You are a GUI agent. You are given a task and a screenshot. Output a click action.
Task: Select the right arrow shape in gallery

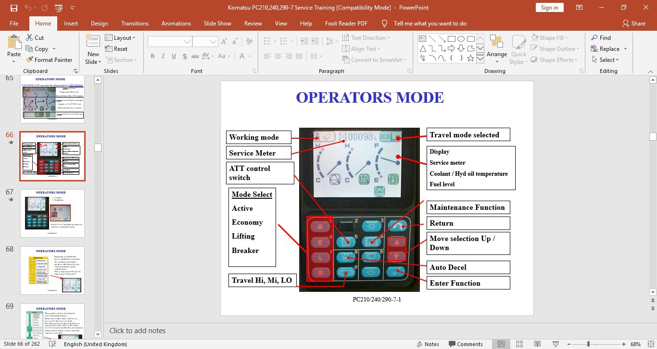[452, 48]
